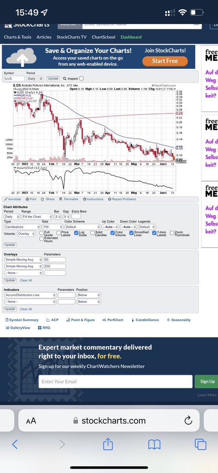Viewport: 218px width, 473px height.
Task: Open the Color Scheme dropdown
Action: click(82, 227)
